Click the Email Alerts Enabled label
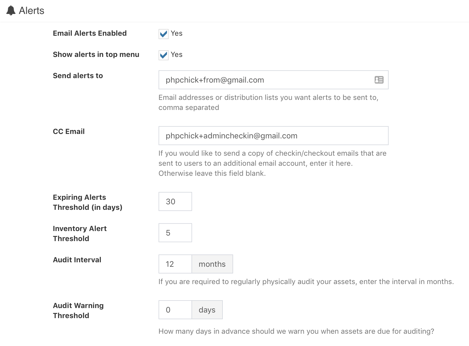 [x=90, y=33]
